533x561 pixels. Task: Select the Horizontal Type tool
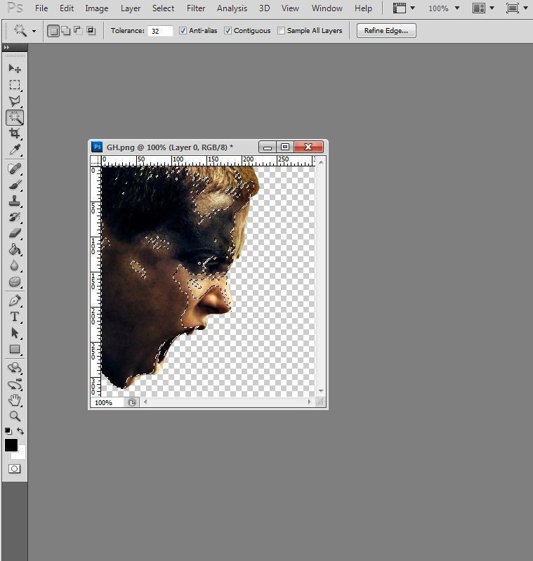[15, 317]
